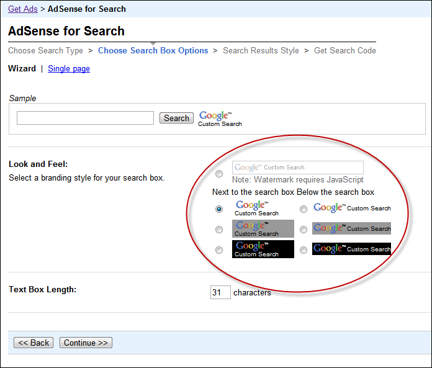Select gray logo next to search box radio
The image size is (432, 368).
[x=219, y=230]
